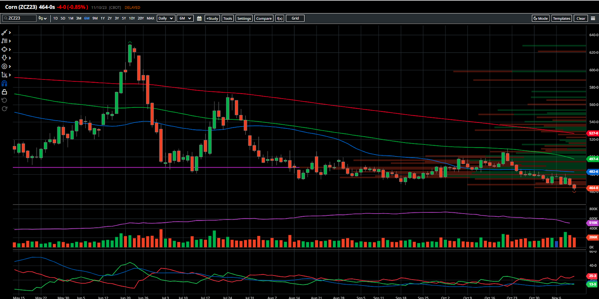Click the ZCZ23 symbol search field

pyautogui.click(x=21, y=18)
